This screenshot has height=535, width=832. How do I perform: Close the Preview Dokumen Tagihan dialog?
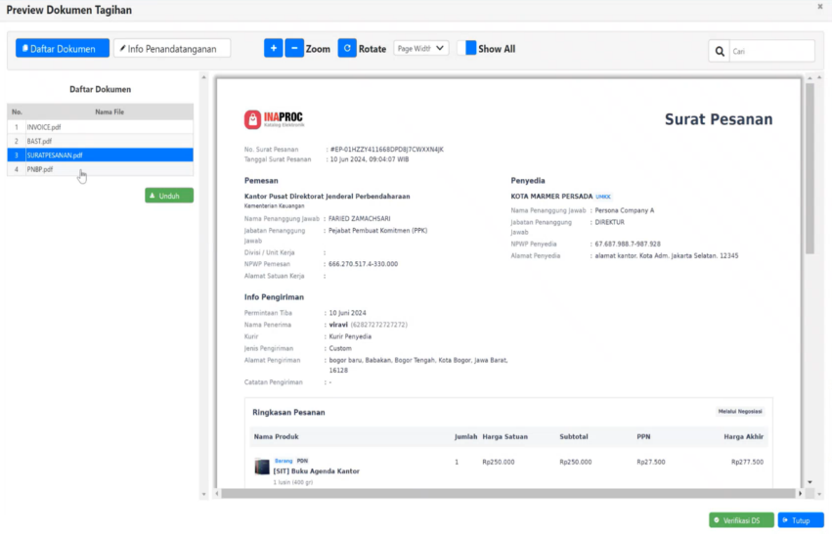pos(819,7)
